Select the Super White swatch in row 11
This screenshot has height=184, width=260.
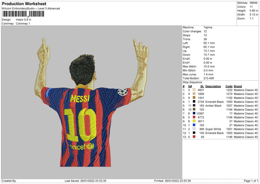194,129
